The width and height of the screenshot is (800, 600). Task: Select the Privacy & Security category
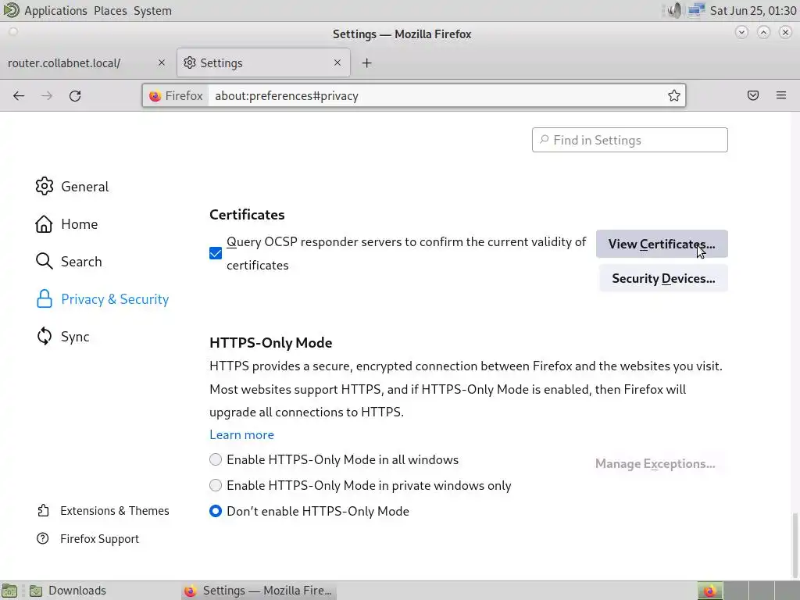(x=102, y=299)
